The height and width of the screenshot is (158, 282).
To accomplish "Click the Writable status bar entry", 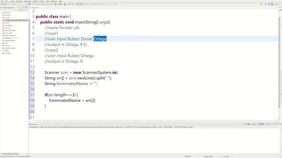I will click(x=188, y=156).
